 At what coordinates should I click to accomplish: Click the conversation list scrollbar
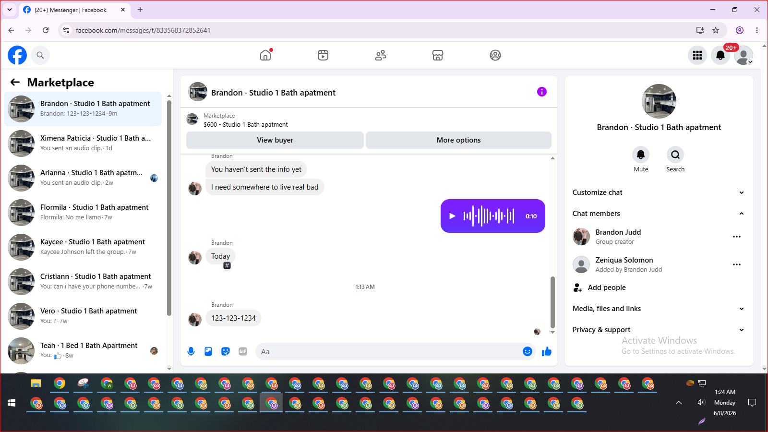pos(169,208)
